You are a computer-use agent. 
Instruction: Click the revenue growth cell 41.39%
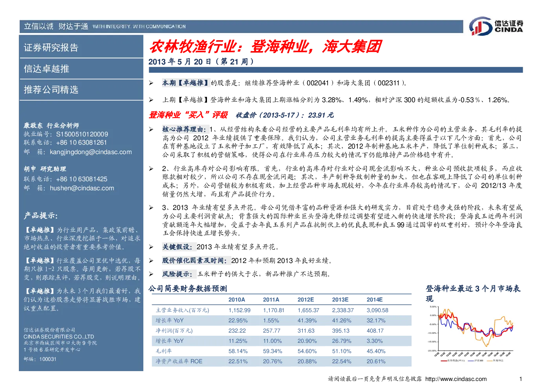click(x=307, y=321)
